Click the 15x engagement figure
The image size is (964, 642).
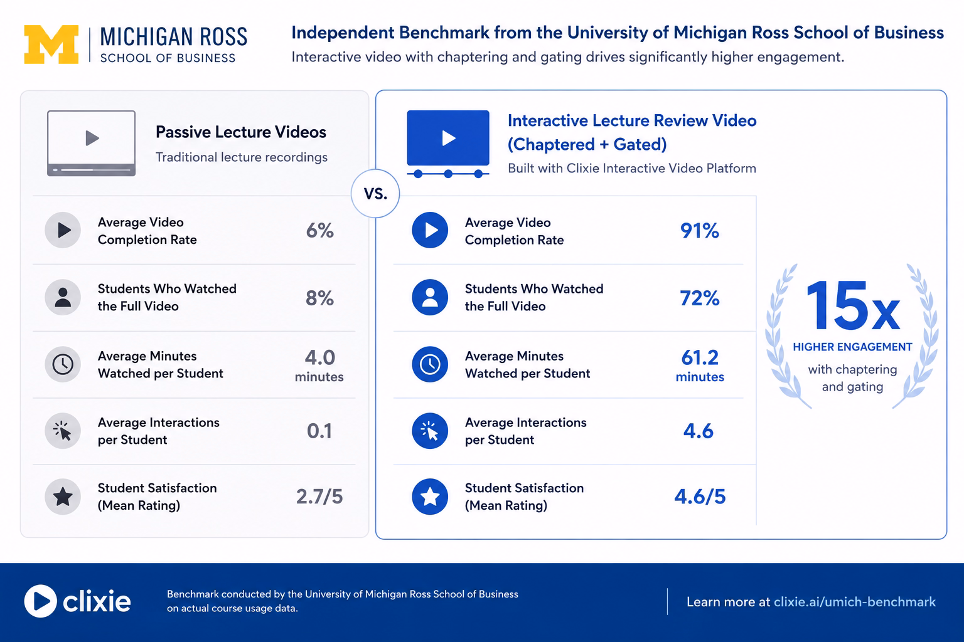tap(852, 306)
